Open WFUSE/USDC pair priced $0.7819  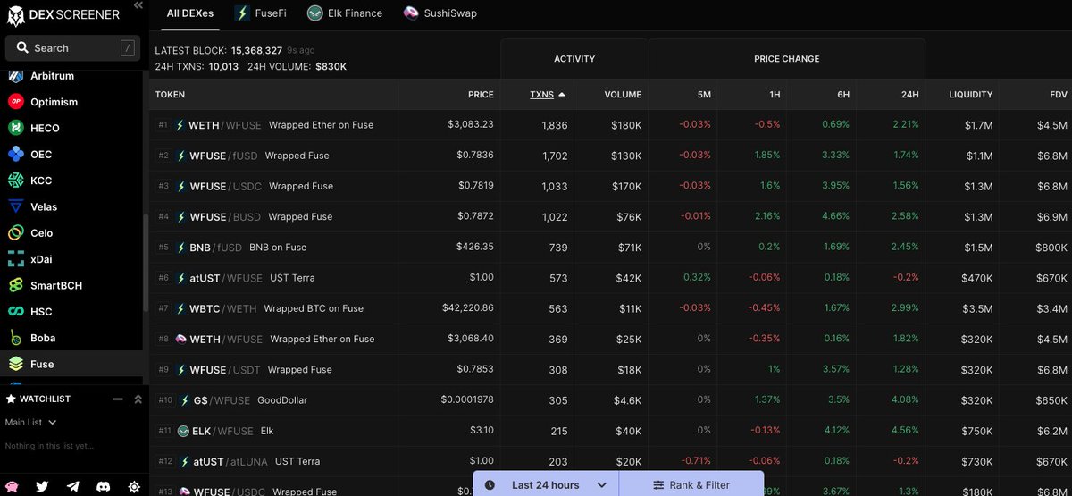pos(610,186)
